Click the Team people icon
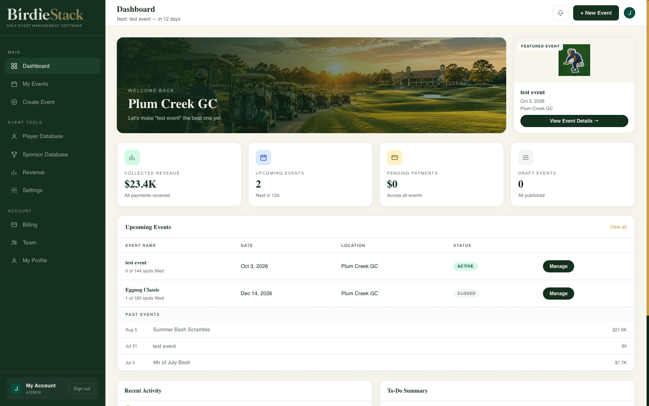This screenshot has width=649, height=406. pyautogui.click(x=14, y=242)
